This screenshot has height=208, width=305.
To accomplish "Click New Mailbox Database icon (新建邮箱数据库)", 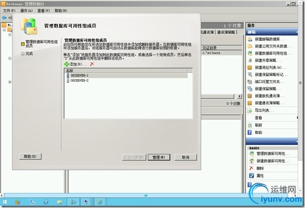I will [x=250, y=39].
